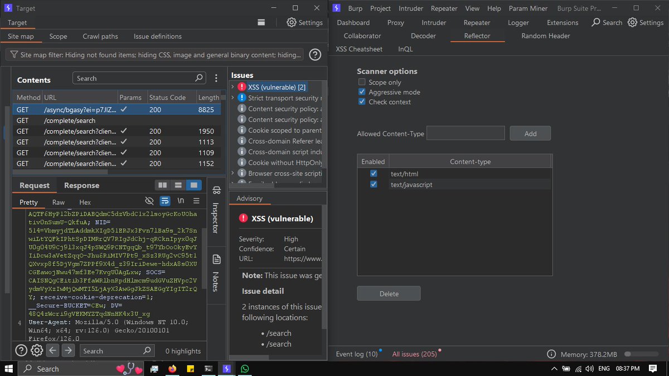The width and height of the screenshot is (669, 376).
Task: Expand the Browser cross-site scripting issue
Action: tap(233, 173)
